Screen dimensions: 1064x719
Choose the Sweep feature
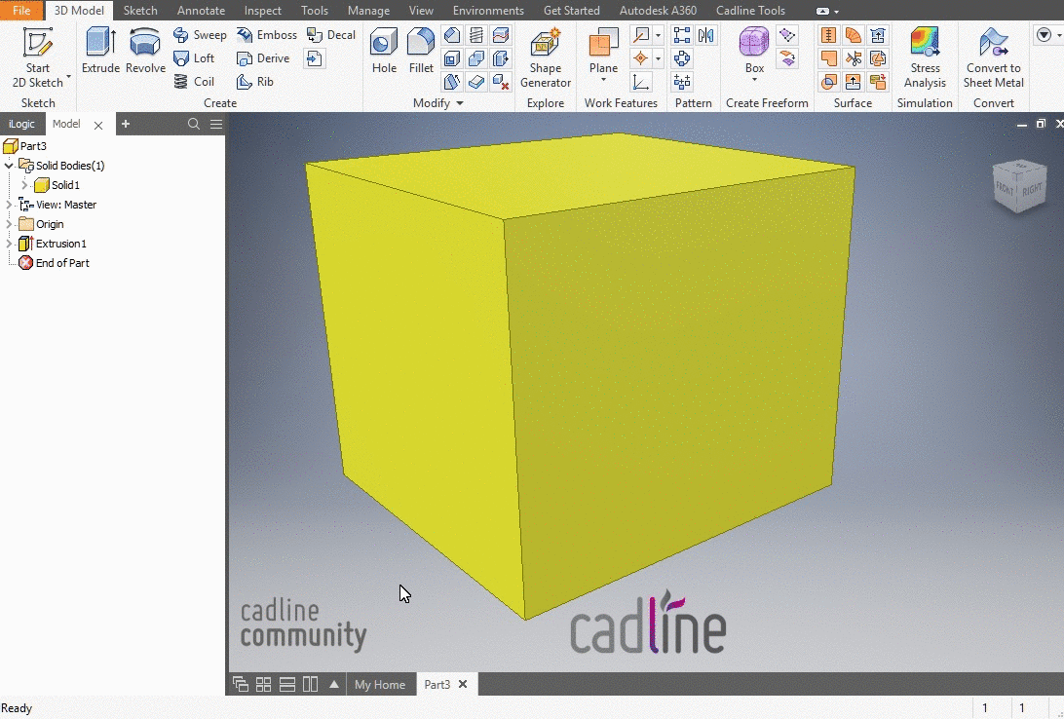tap(200, 35)
